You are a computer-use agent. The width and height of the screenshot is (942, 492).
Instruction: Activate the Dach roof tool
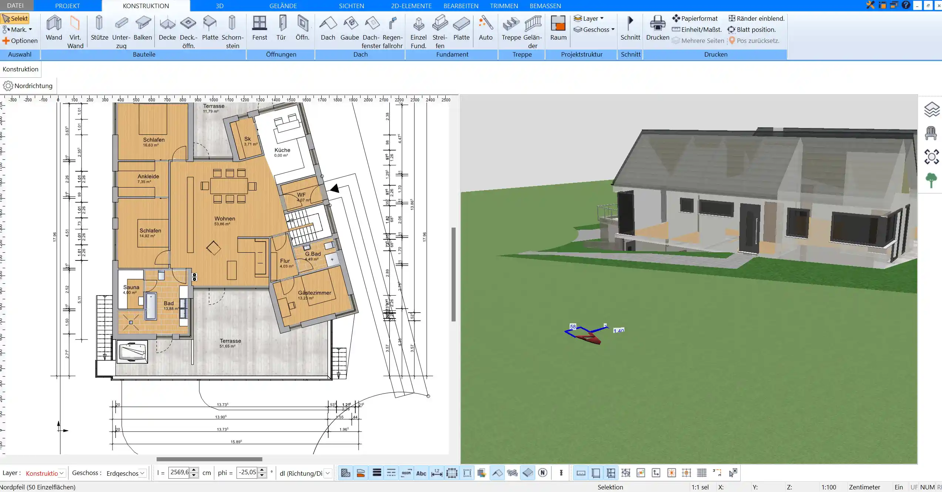click(328, 28)
